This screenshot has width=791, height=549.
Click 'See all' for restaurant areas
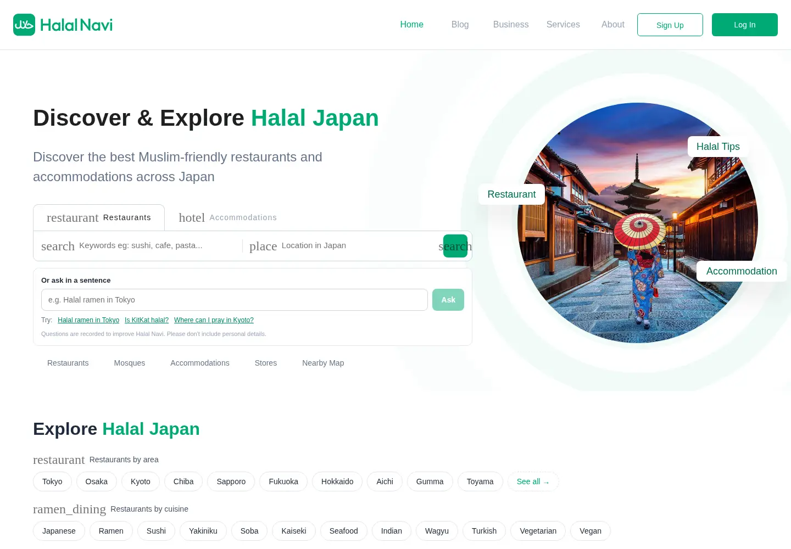coord(533,481)
